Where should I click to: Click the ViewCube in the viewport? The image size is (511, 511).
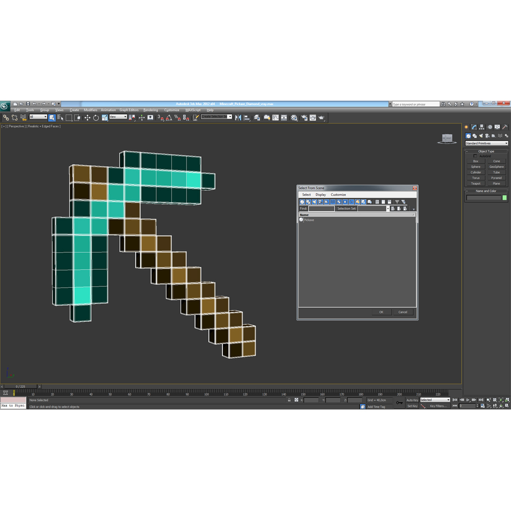point(447,139)
